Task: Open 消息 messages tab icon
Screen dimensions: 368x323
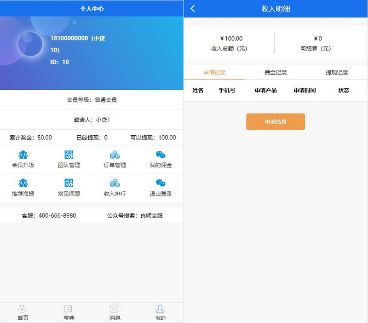Action: [114, 309]
